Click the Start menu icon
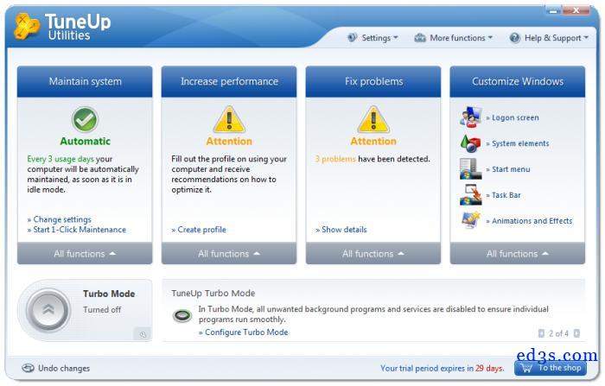Screen dimensions: 605x386 [470, 169]
